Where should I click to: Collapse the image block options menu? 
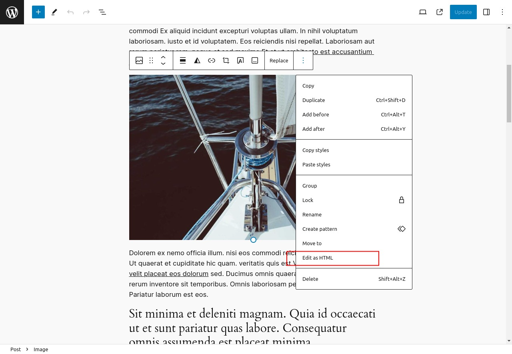tap(303, 60)
